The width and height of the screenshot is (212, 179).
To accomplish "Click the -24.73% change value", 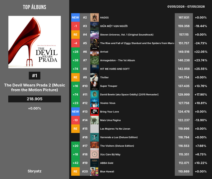I will [x=201, y=43].
